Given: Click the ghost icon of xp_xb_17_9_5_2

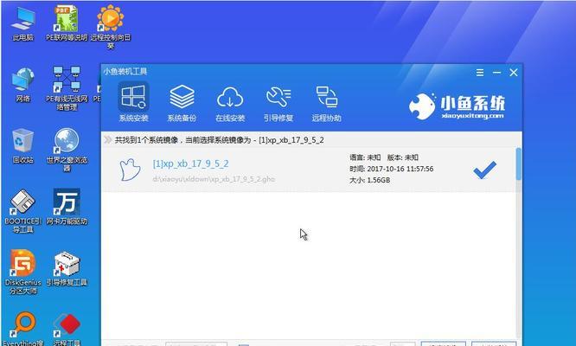Looking at the screenshot, I should click(x=130, y=170).
